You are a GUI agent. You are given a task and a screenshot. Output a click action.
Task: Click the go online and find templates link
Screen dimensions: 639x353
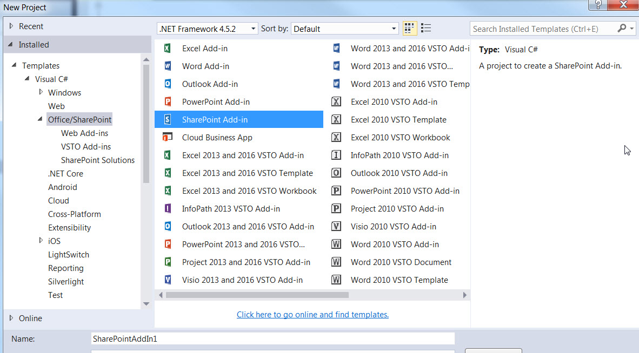[312, 314]
